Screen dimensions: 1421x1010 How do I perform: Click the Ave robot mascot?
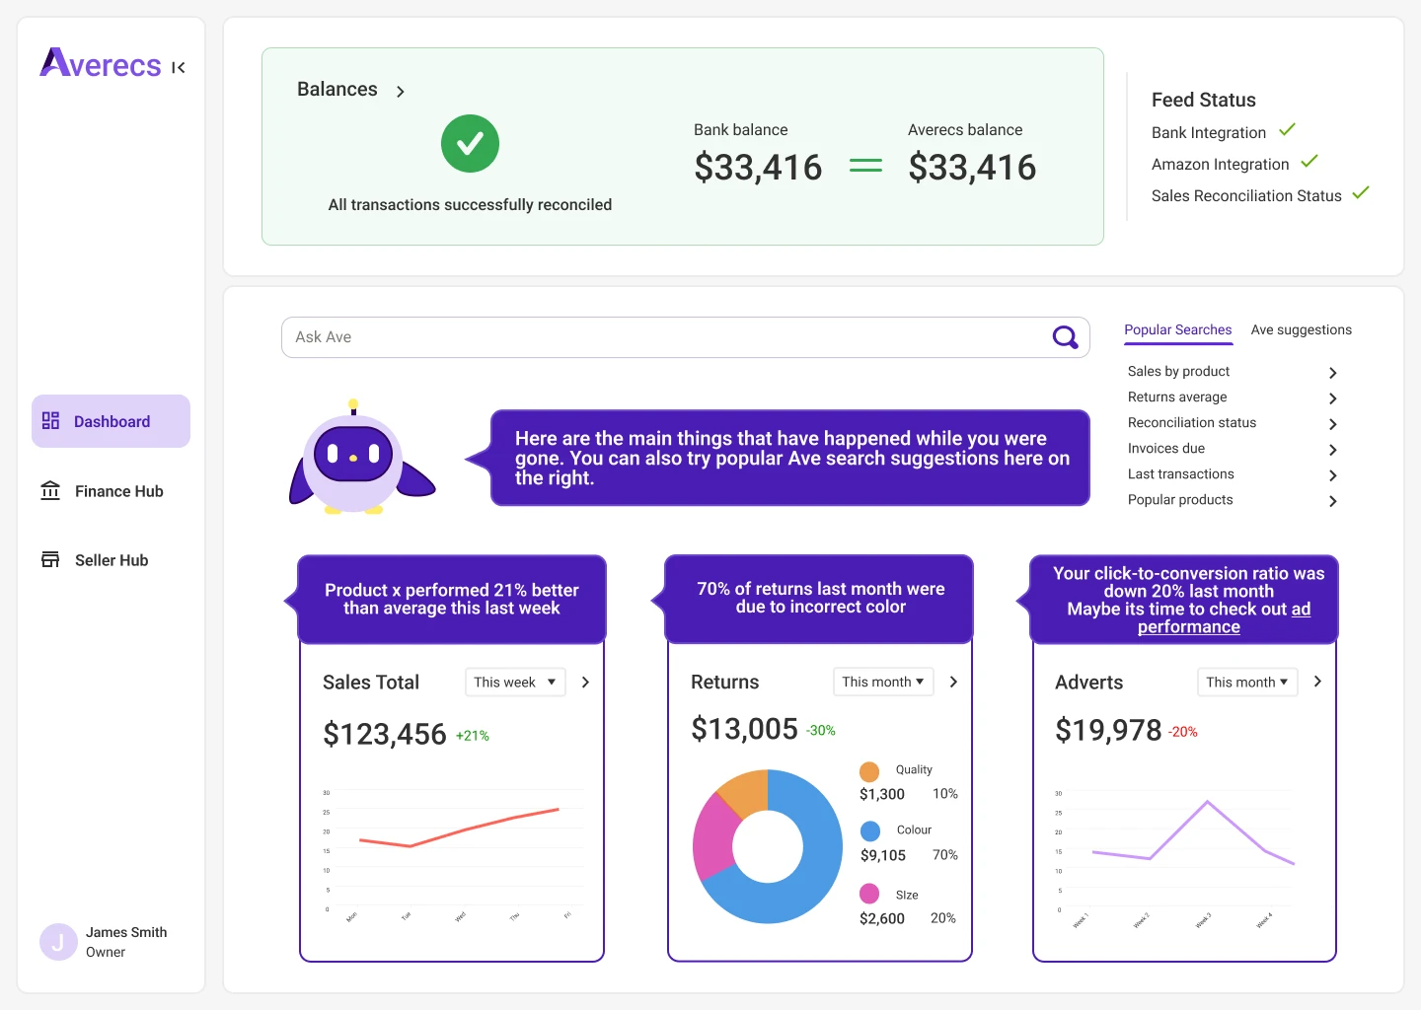[x=357, y=461]
